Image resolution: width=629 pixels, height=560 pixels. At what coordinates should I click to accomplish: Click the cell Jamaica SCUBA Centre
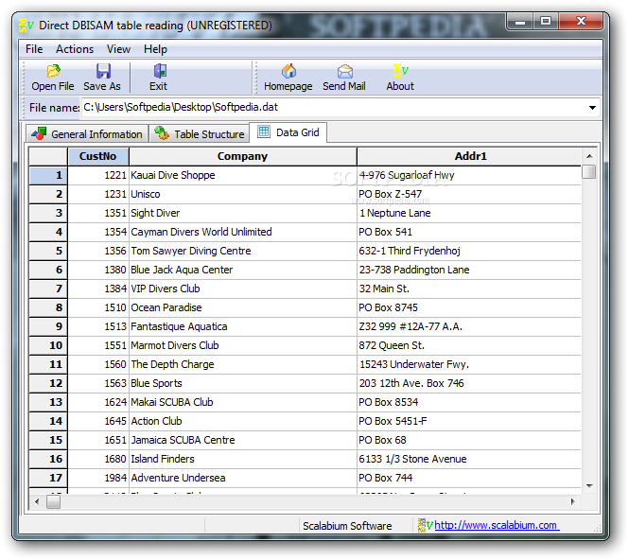coord(243,440)
